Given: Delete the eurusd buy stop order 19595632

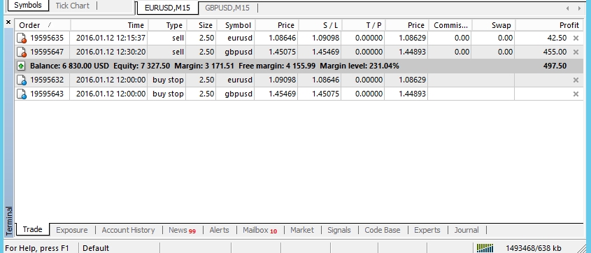Looking at the screenshot, I should point(576,80).
